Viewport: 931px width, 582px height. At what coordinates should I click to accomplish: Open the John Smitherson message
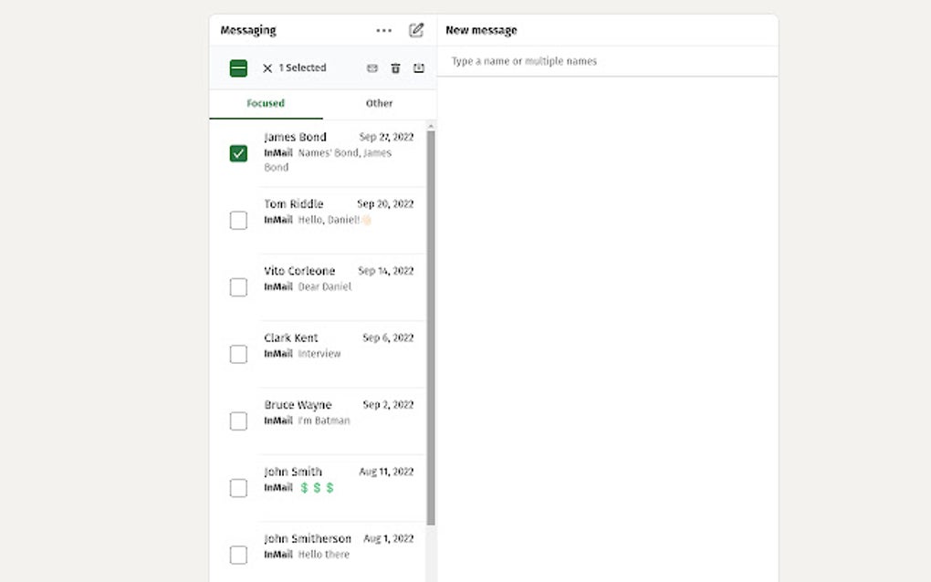338,546
